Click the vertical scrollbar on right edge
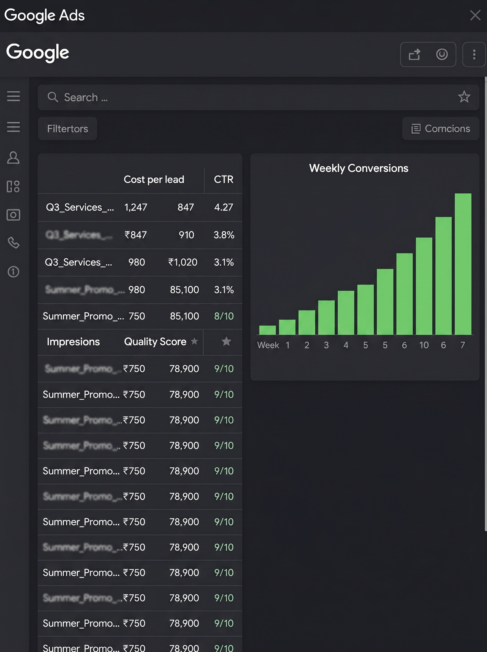 pos(486,303)
